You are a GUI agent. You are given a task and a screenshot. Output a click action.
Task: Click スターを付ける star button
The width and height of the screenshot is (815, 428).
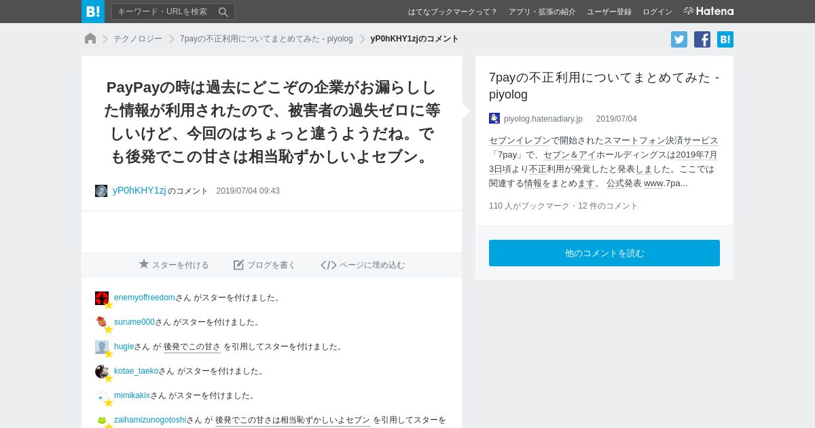click(174, 264)
